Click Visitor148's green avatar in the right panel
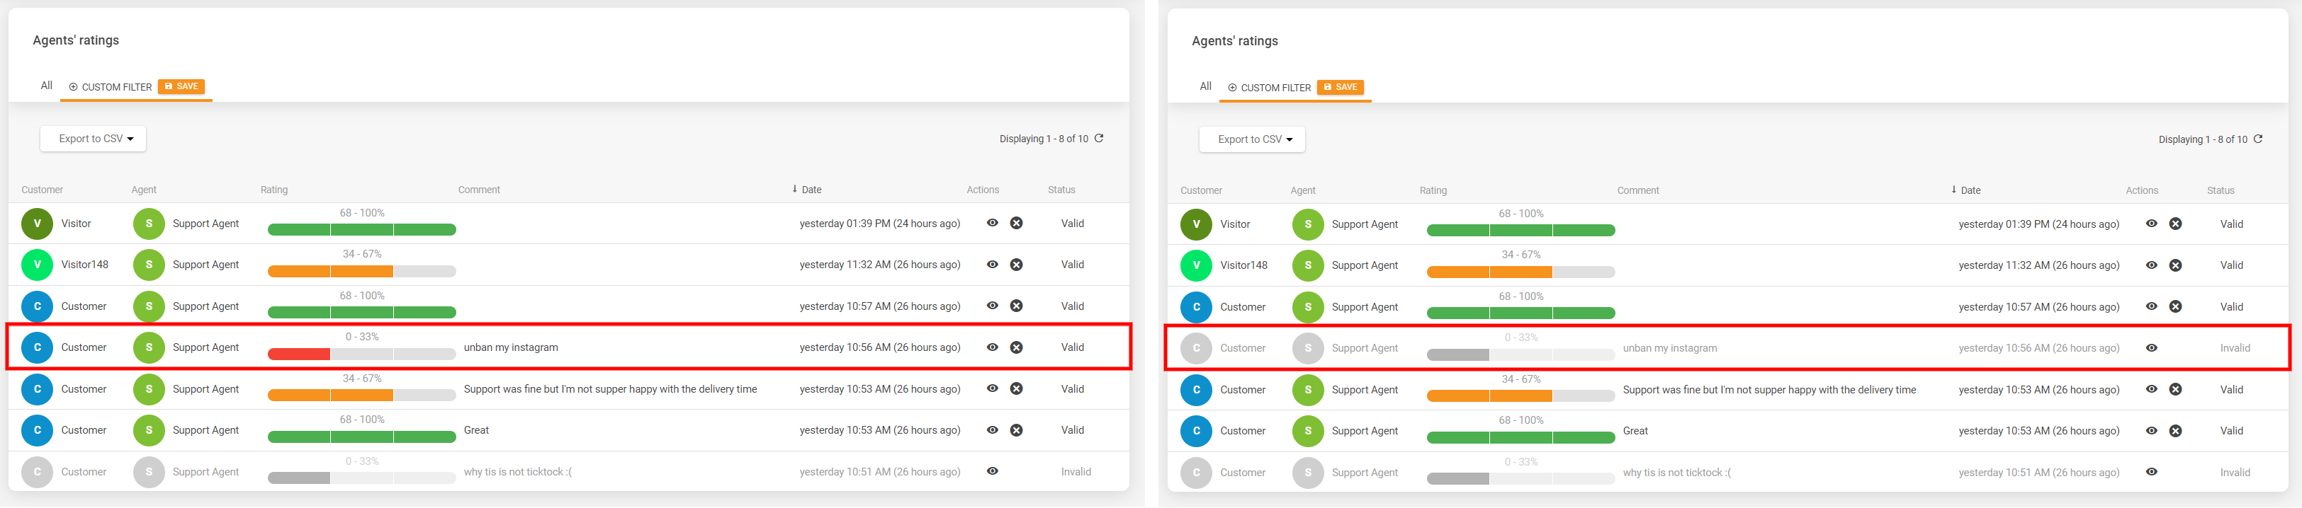Image resolution: width=2302 pixels, height=508 pixels. (x=1196, y=265)
